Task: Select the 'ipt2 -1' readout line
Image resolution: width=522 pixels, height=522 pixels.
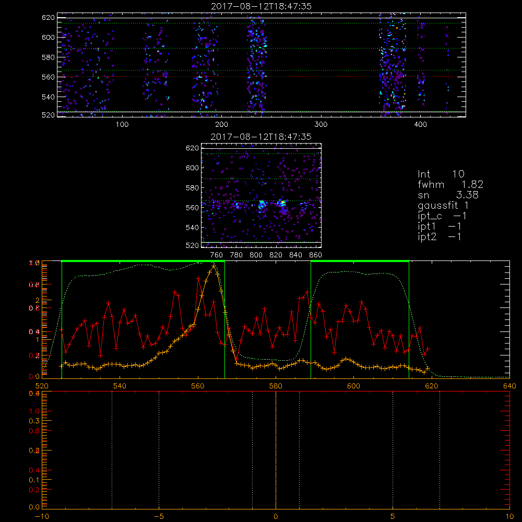Action: click(440, 236)
